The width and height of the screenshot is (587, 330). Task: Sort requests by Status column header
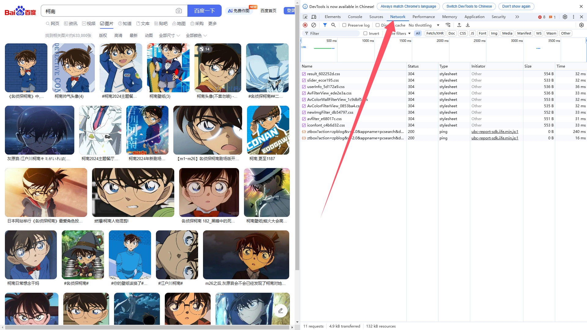pyautogui.click(x=422, y=66)
